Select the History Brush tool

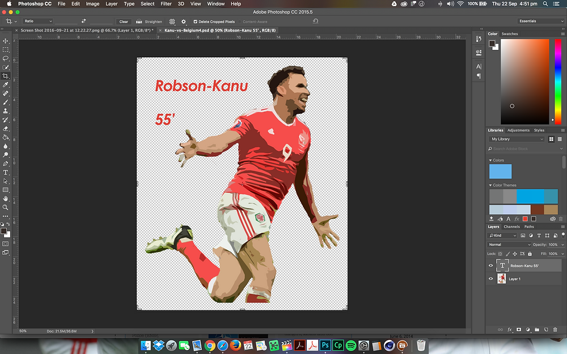point(6,120)
